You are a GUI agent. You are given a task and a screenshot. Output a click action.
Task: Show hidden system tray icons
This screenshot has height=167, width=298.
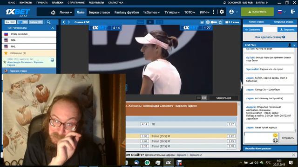(x=241, y=163)
